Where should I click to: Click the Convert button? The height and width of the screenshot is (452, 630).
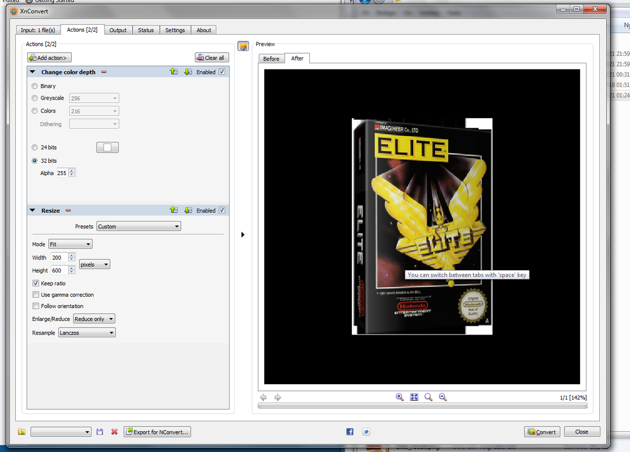(x=542, y=432)
